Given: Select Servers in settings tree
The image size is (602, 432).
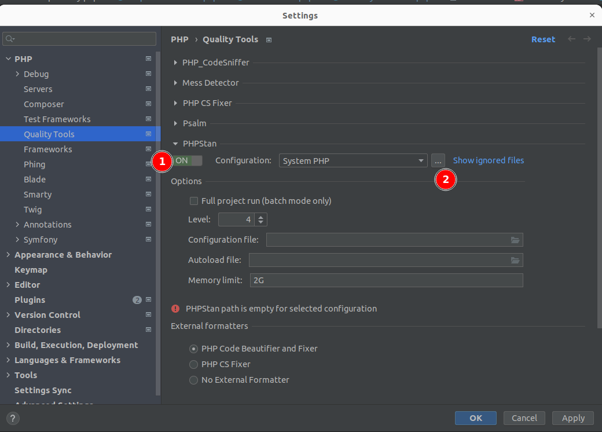Looking at the screenshot, I should [x=38, y=89].
